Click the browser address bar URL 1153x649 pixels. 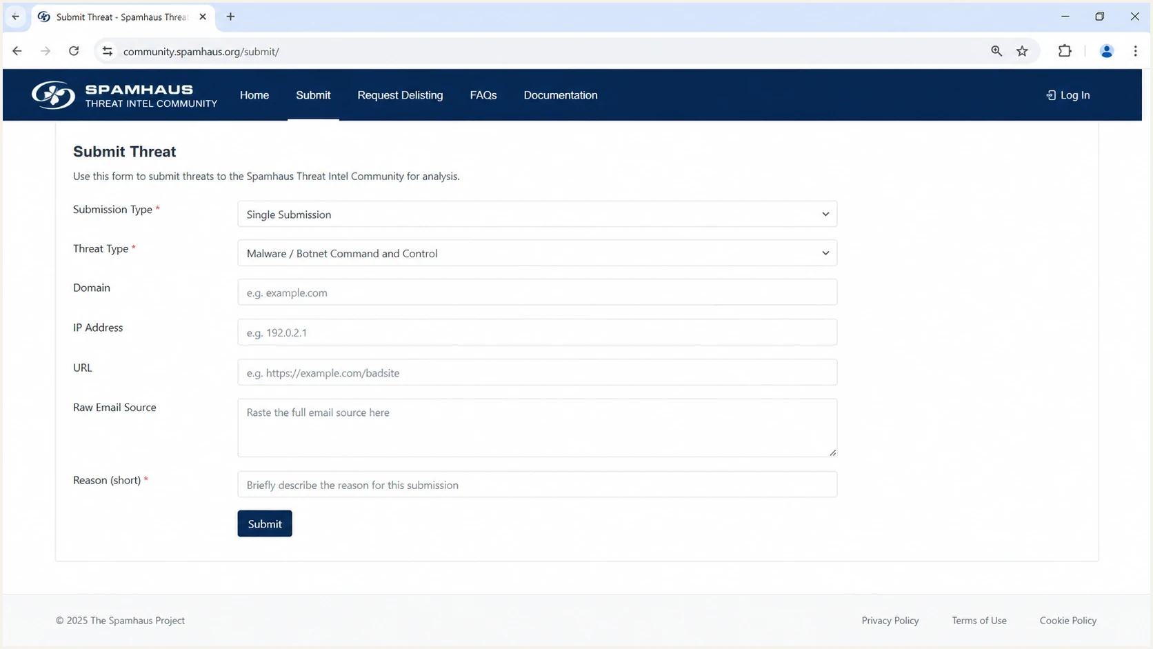201,52
